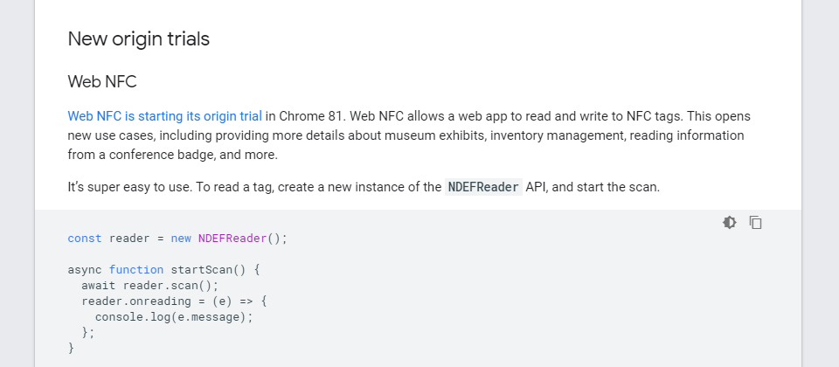Viewport: 839px width, 367px height.
Task: Click the sentence starting 'It's super easy to use'
Action: click(364, 187)
